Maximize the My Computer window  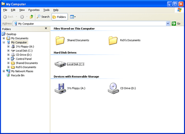(175, 4)
